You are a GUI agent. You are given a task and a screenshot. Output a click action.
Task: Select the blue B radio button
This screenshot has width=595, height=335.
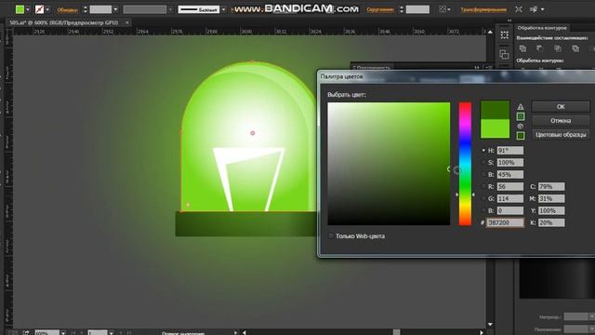[x=483, y=210]
